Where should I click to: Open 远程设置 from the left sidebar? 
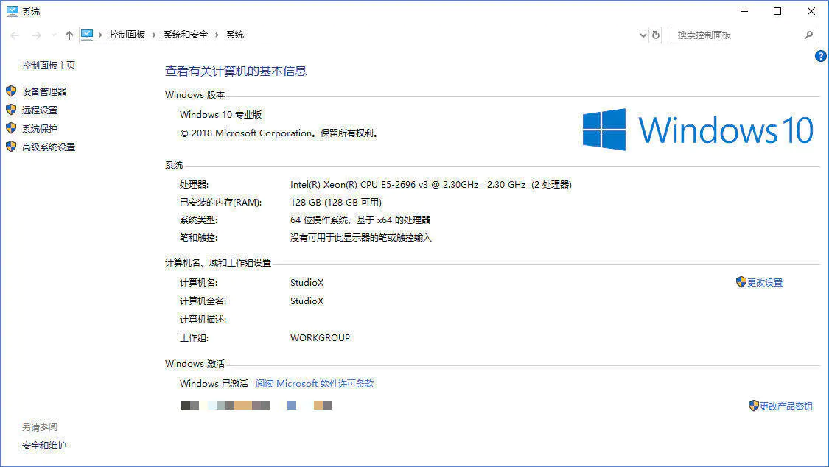40,110
